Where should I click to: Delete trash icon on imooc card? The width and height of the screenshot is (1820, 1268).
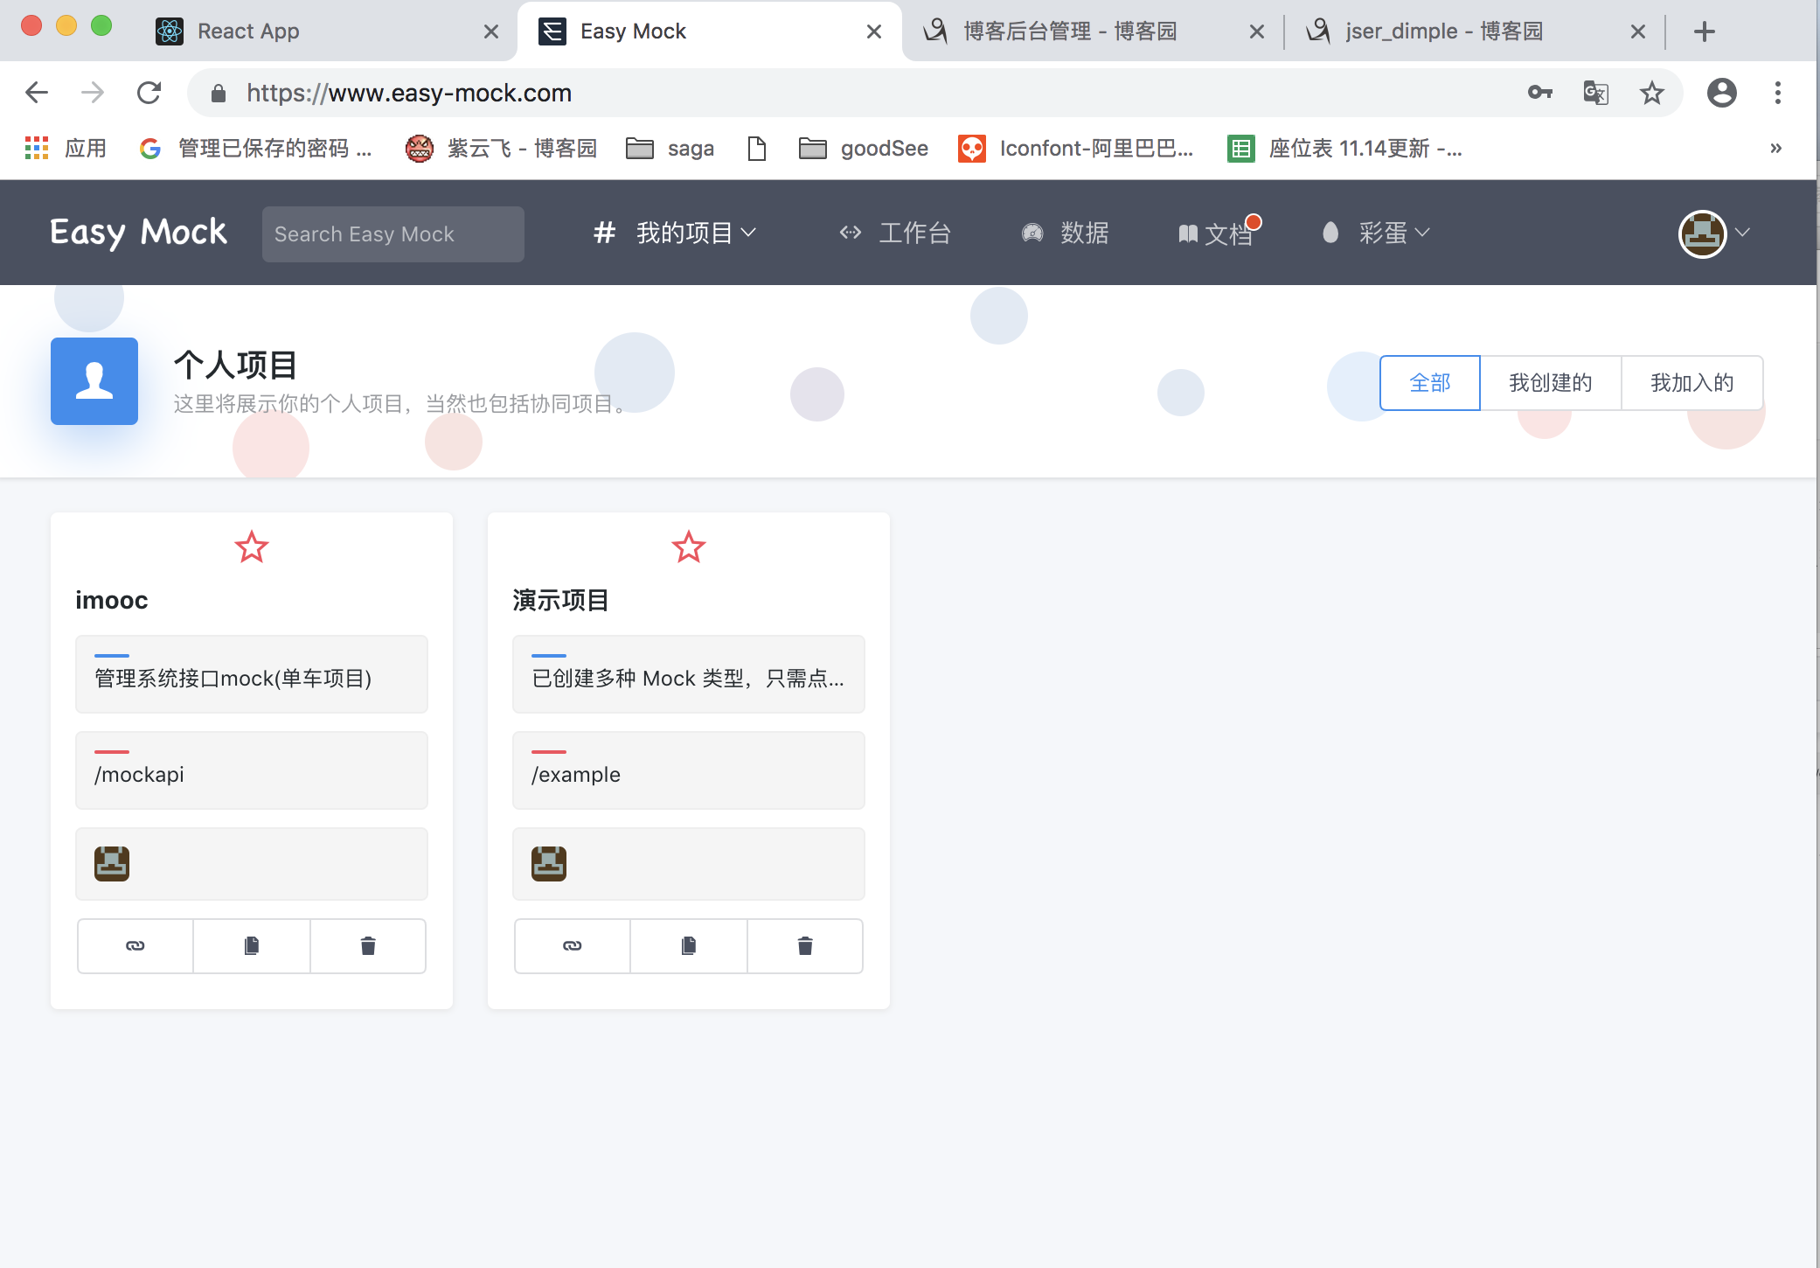click(x=368, y=945)
